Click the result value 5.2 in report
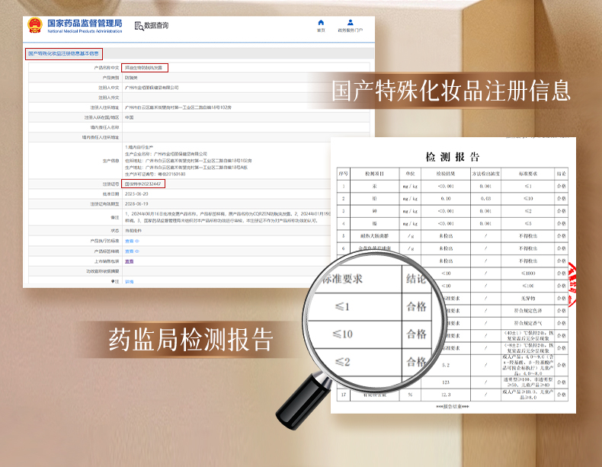Screen dimensions: 602x467 coord(446,365)
